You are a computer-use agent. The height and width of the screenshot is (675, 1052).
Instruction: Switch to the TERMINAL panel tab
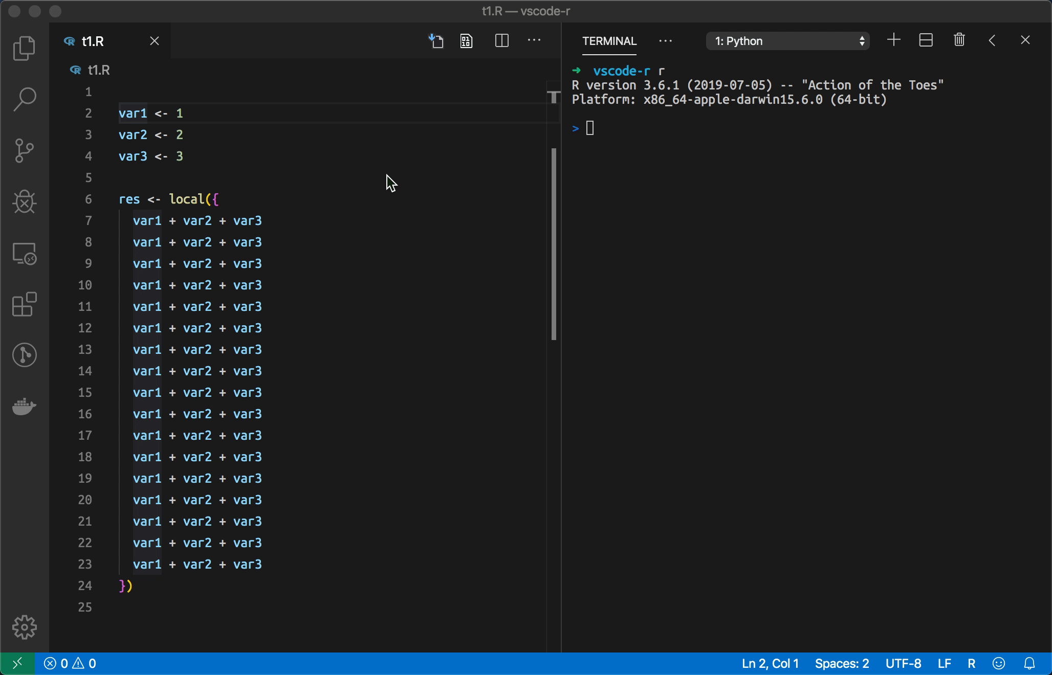pos(609,41)
